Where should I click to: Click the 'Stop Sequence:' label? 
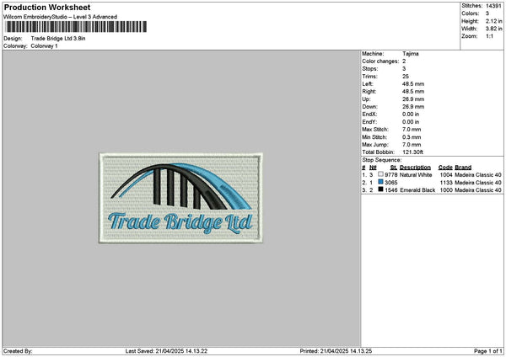pos(382,160)
